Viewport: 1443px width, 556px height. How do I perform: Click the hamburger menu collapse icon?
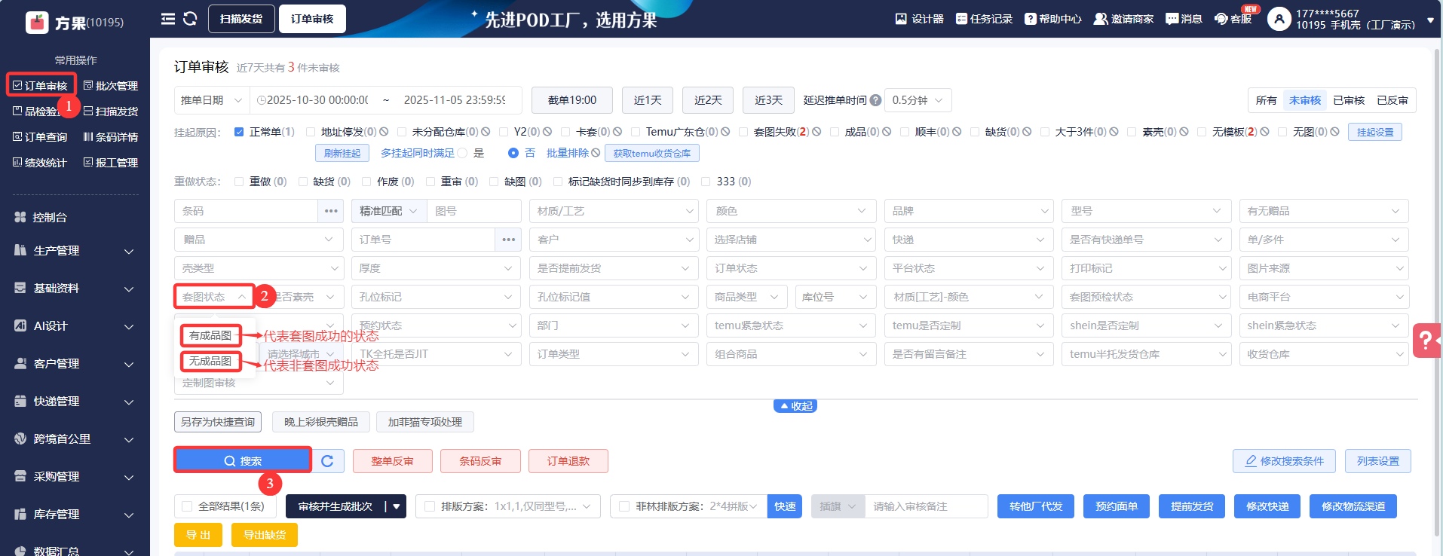point(167,19)
